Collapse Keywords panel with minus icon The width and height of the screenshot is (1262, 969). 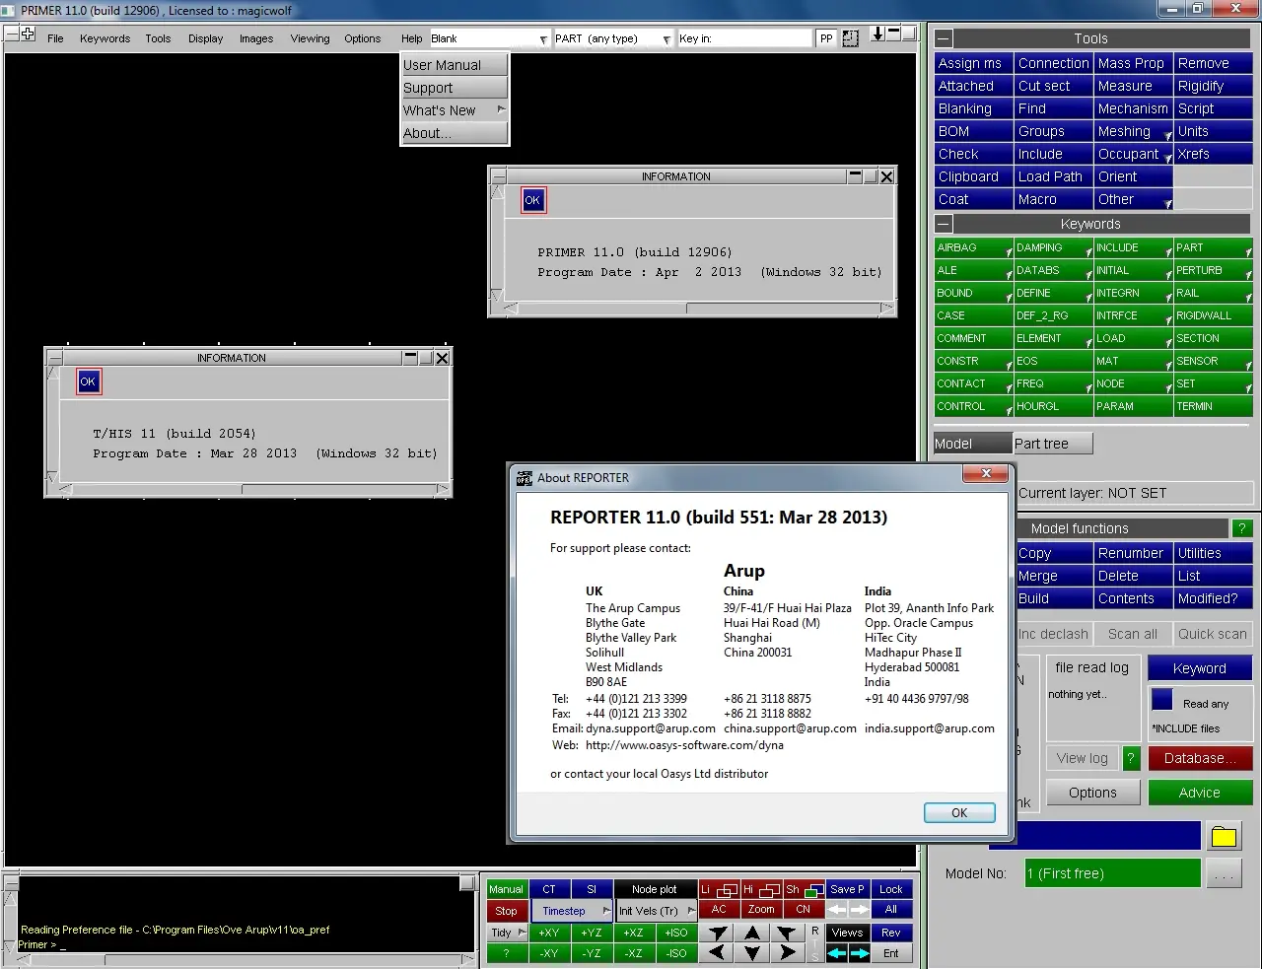pos(944,224)
